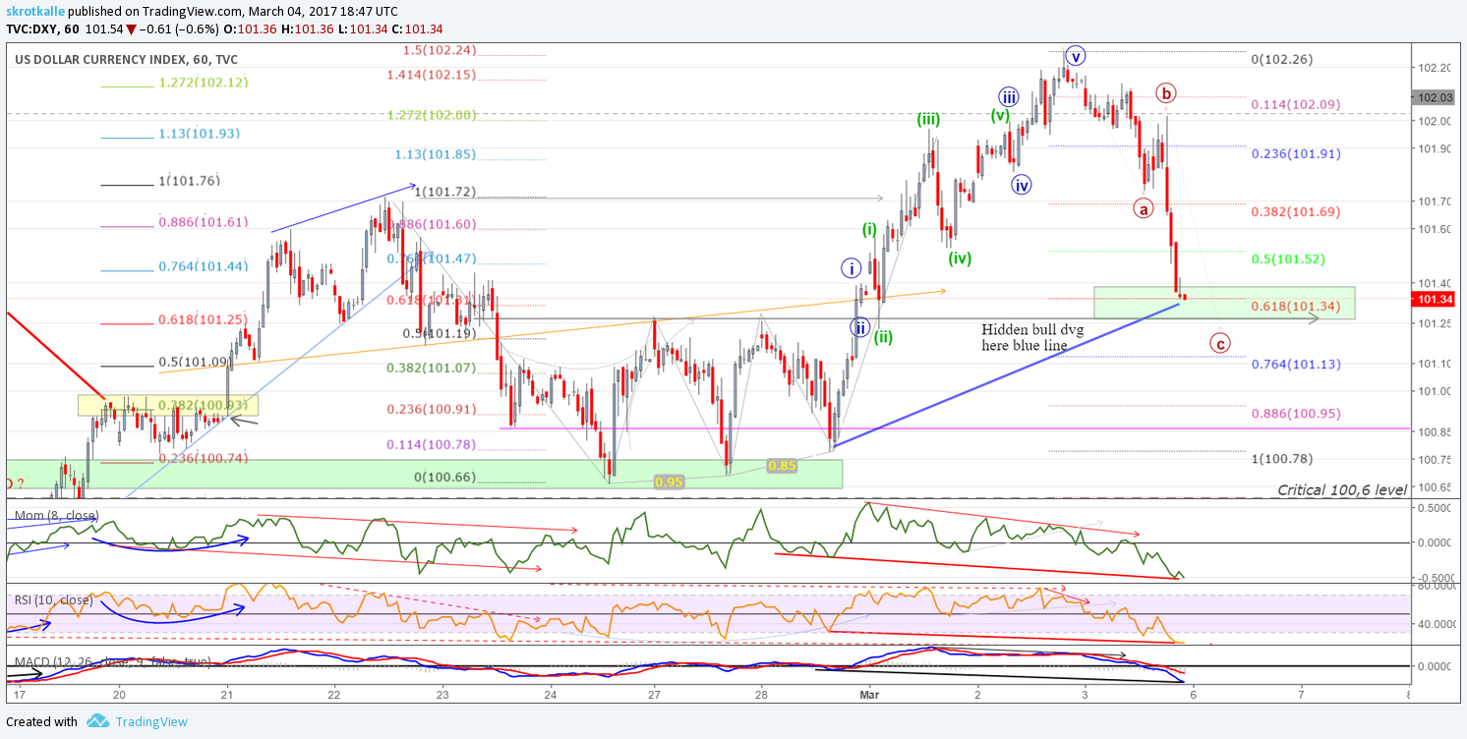Click the Fib label 0.114(102.09)
This screenshot has height=739, width=1467.
point(1295,104)
